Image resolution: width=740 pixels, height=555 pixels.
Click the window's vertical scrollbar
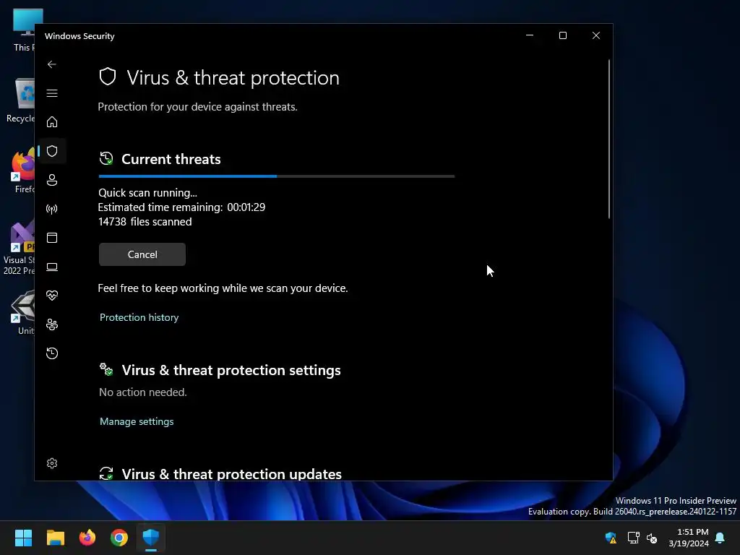point(608,139)
